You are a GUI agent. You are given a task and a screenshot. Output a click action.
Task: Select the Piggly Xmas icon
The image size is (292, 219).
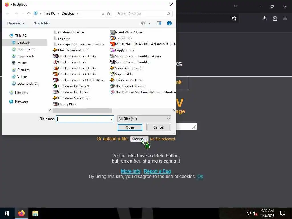click(x=112, y=50)
